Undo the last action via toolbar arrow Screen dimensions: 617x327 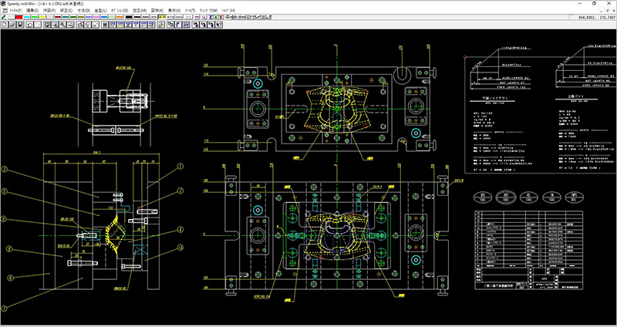tap(29, 25)
